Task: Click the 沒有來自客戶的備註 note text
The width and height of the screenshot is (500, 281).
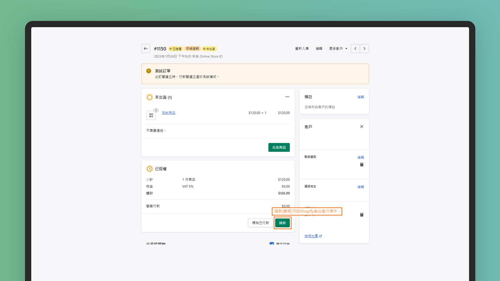Action: point(320,107)
